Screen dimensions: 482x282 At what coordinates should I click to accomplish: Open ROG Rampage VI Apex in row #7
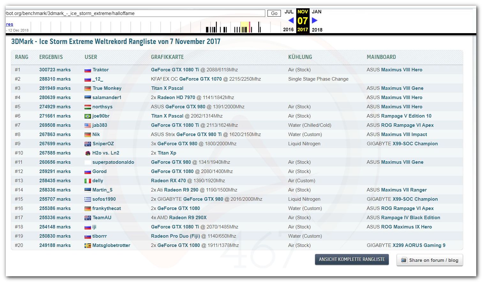pyautogui.click(x=407, y=125)
